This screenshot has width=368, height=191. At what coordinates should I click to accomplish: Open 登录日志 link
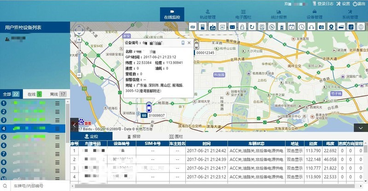coord(323,4)
